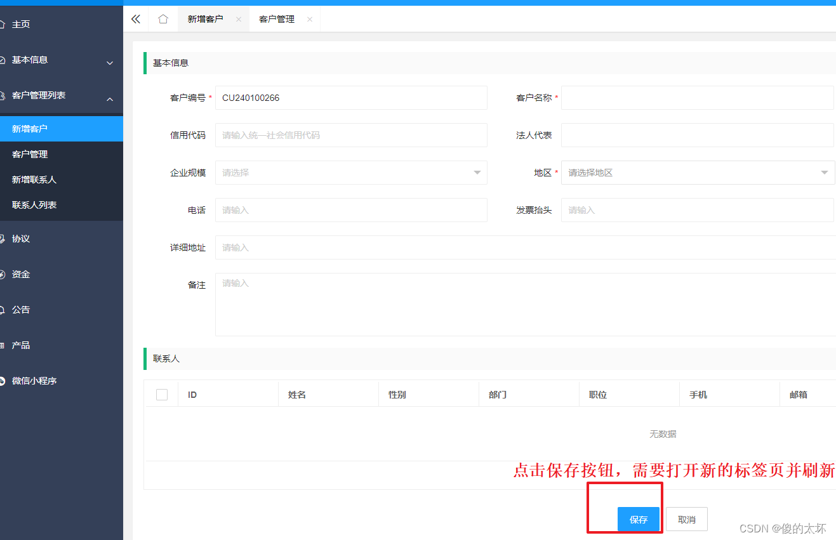836x540 pixels.
Task: Select 新增客户 in the sidebar submenu
Action: pyautogui.click(x=62, y=129)
